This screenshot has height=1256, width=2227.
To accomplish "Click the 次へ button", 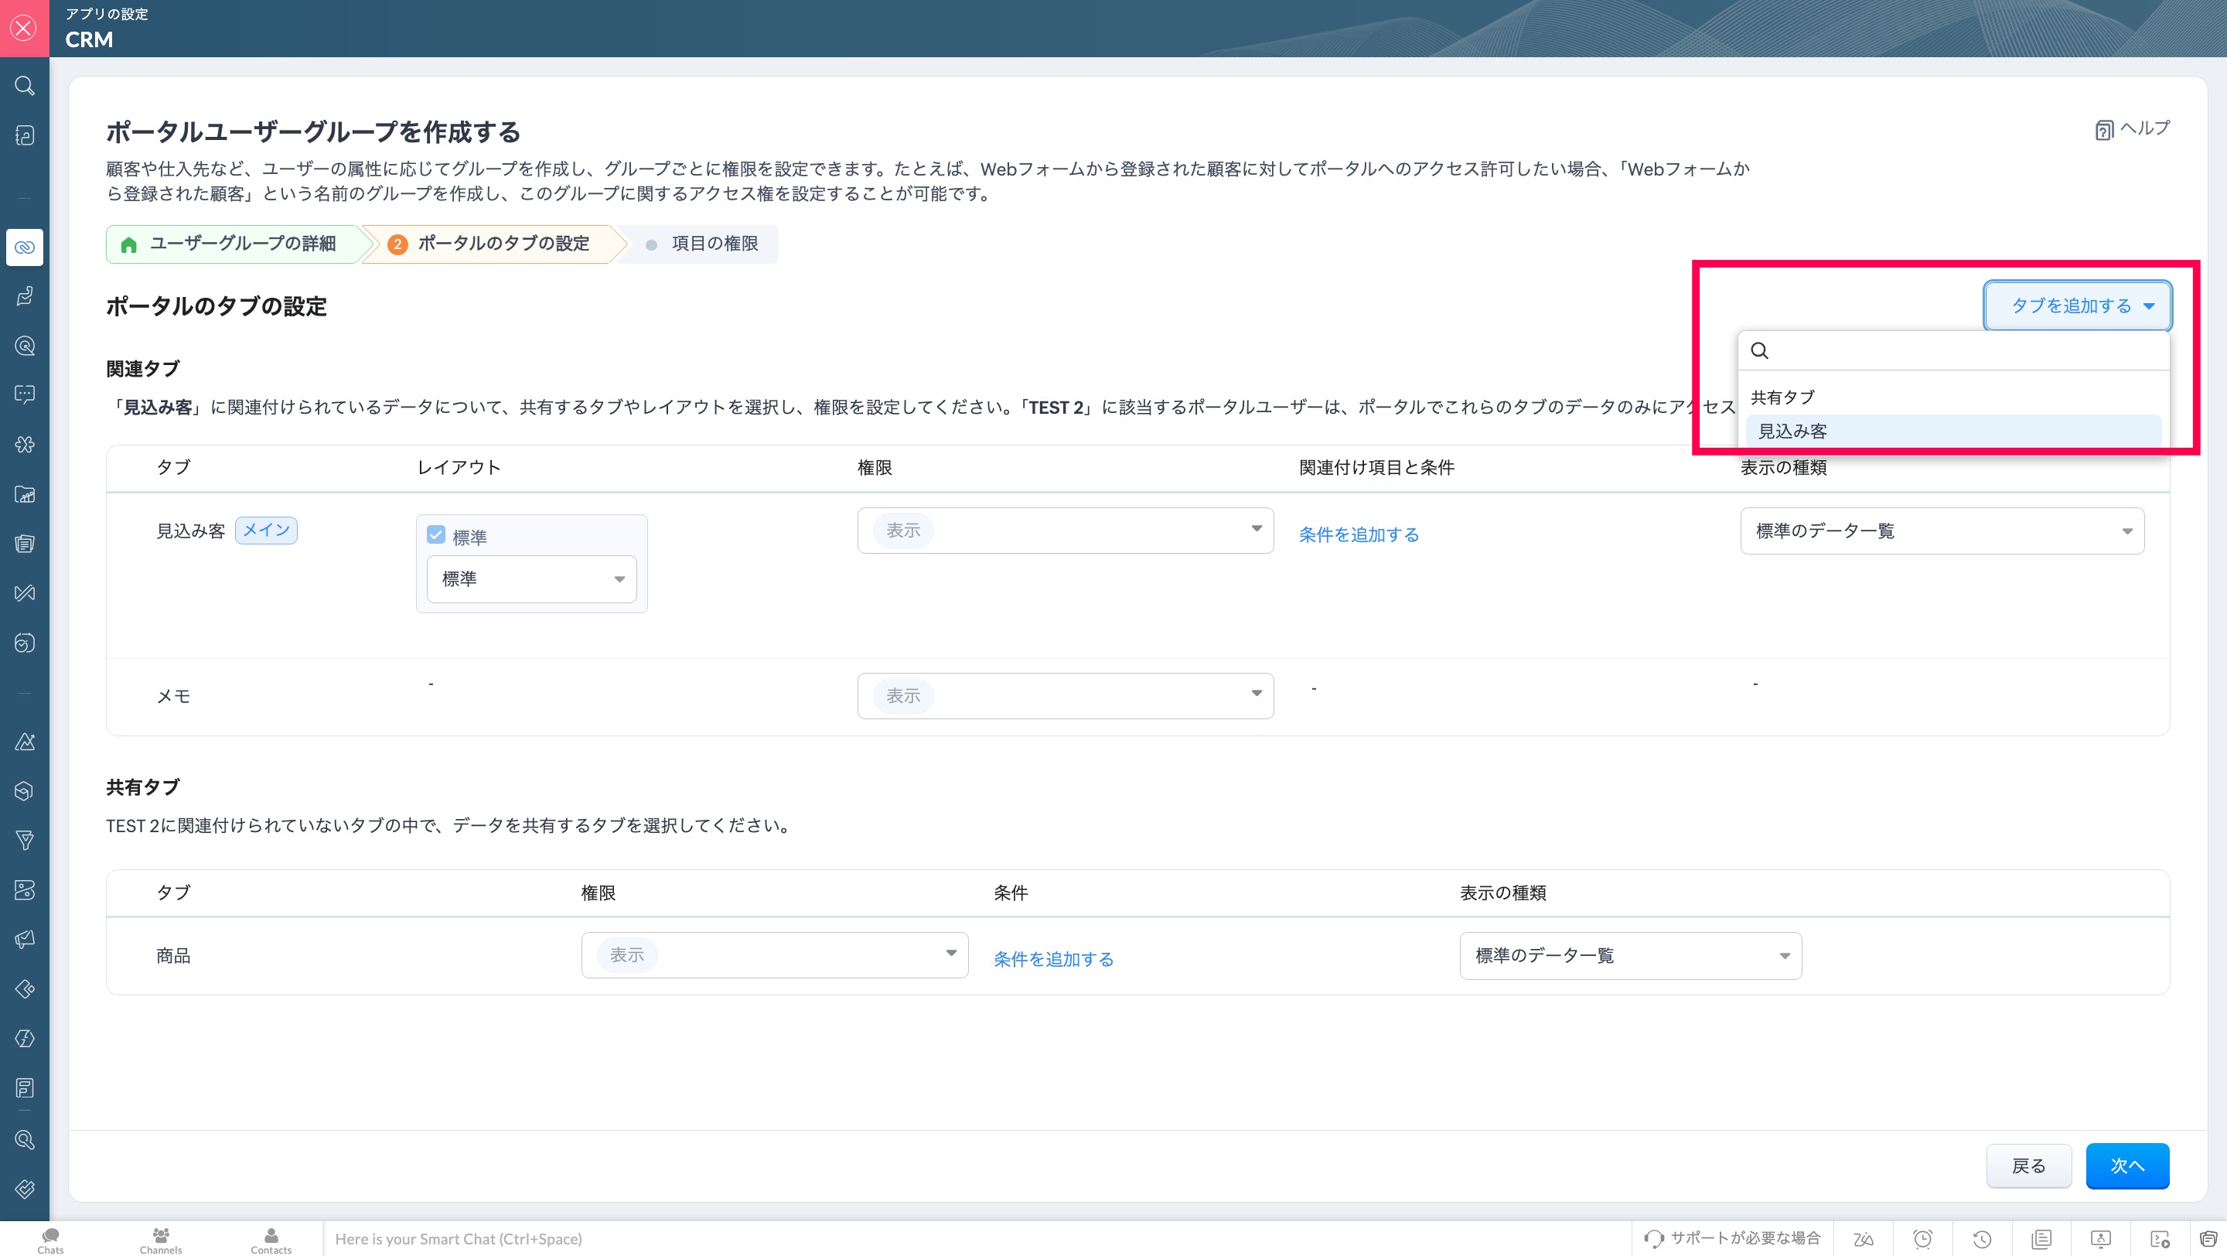I will point(2126,1166).
